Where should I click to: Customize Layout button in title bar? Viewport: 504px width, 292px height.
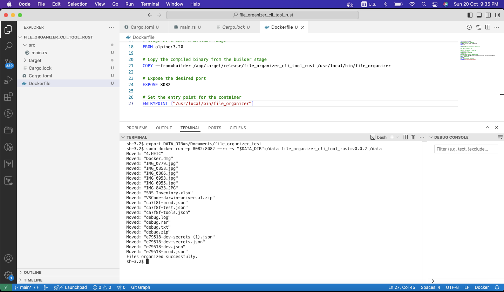point(497,15)
